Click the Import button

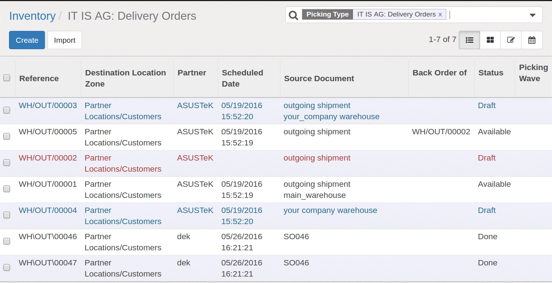(65, 40)
